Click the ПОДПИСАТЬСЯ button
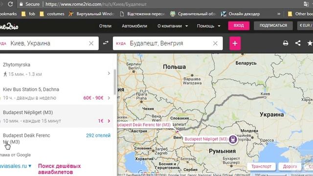The image size is (313, 176). click(x=273, y=25)
